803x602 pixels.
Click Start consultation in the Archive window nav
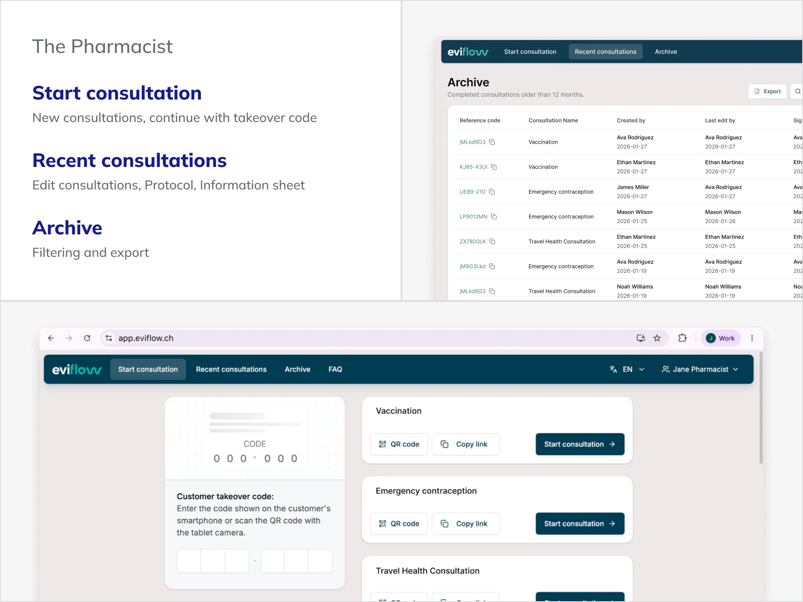(x=530, y=52)
